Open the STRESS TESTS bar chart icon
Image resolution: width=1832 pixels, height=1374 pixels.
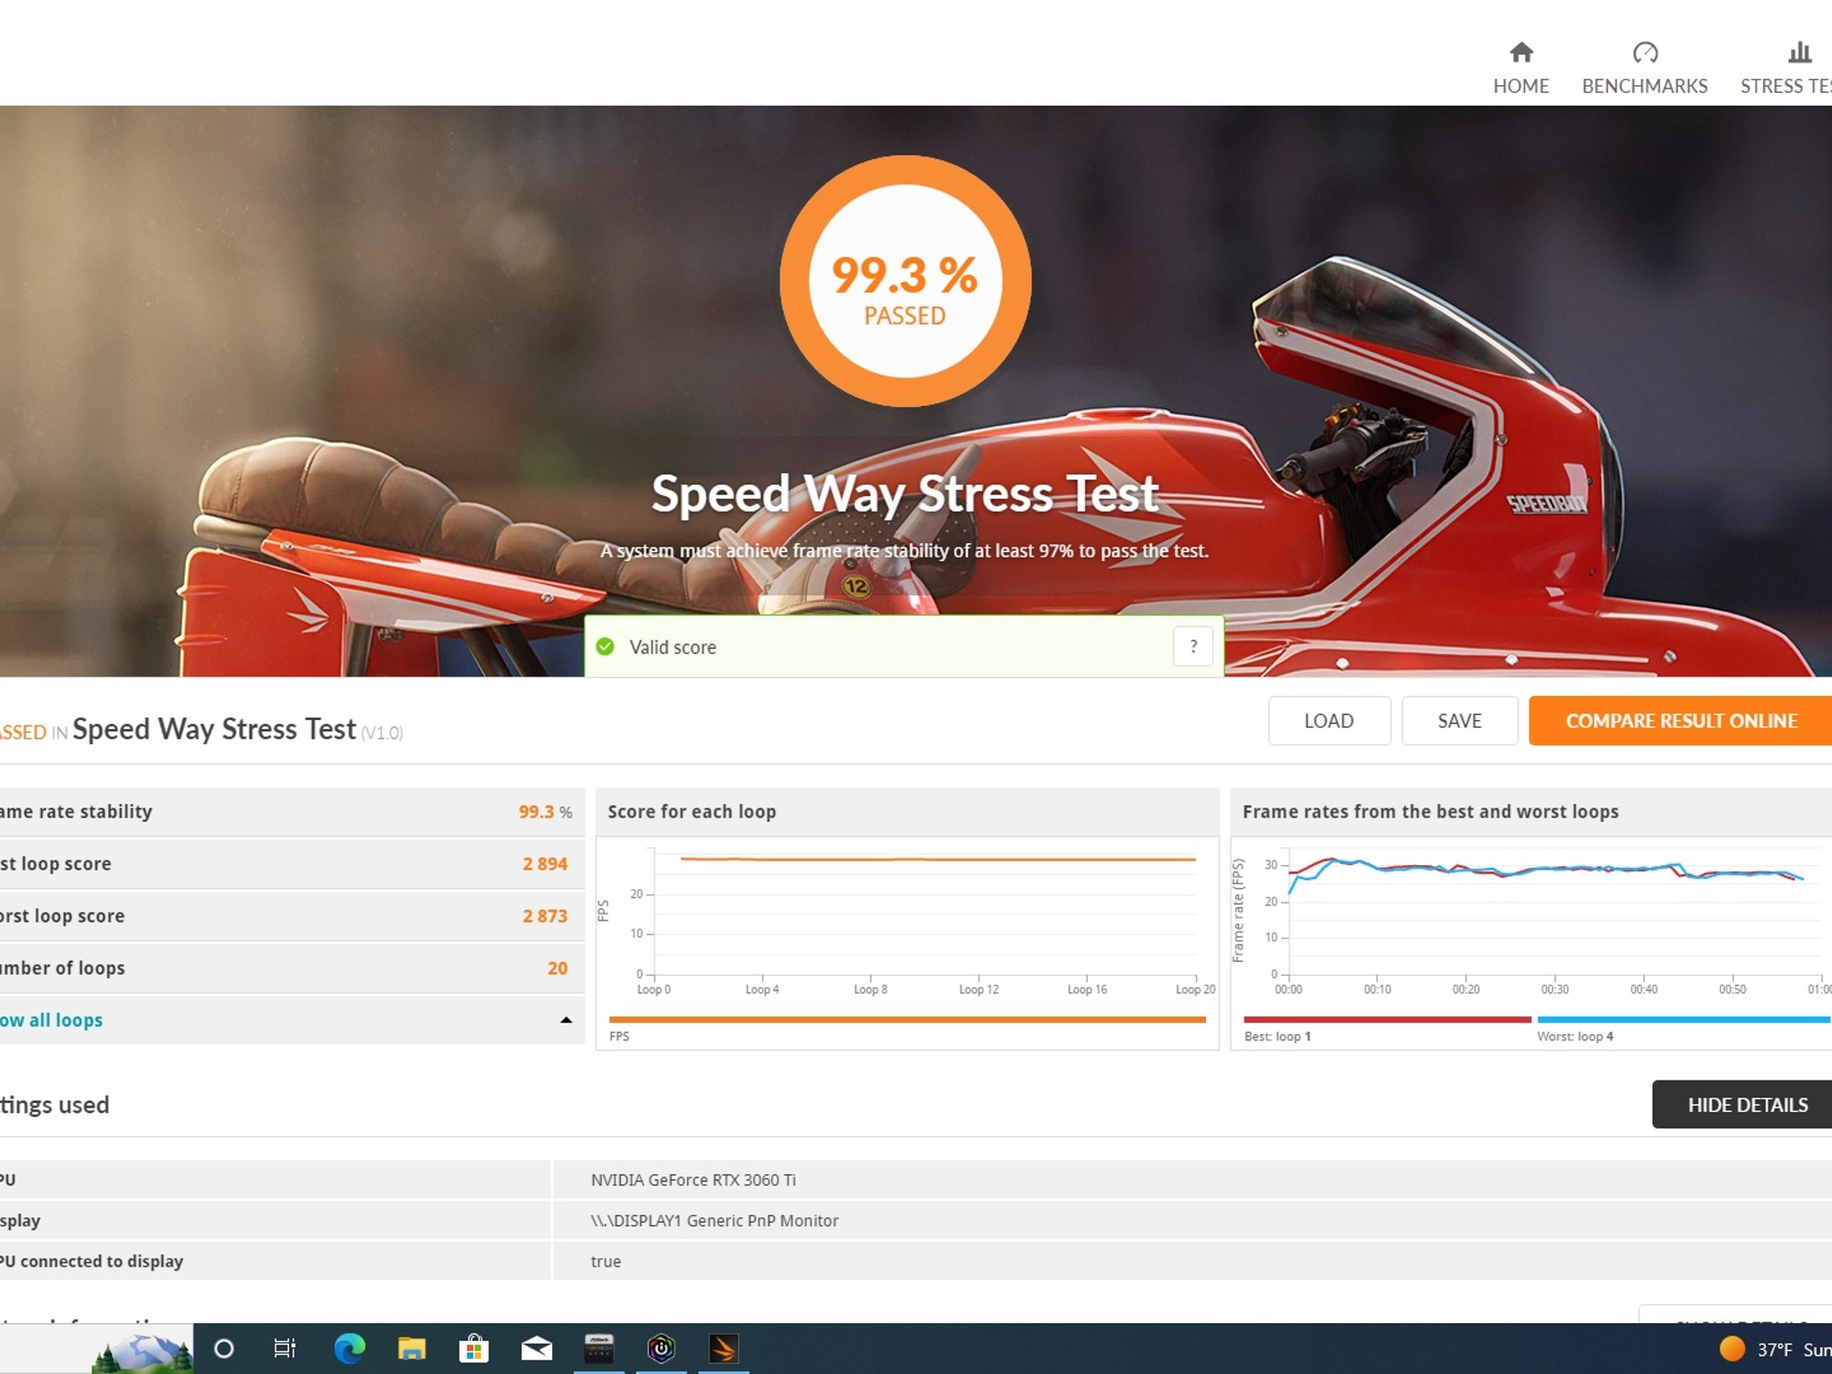1800,53
